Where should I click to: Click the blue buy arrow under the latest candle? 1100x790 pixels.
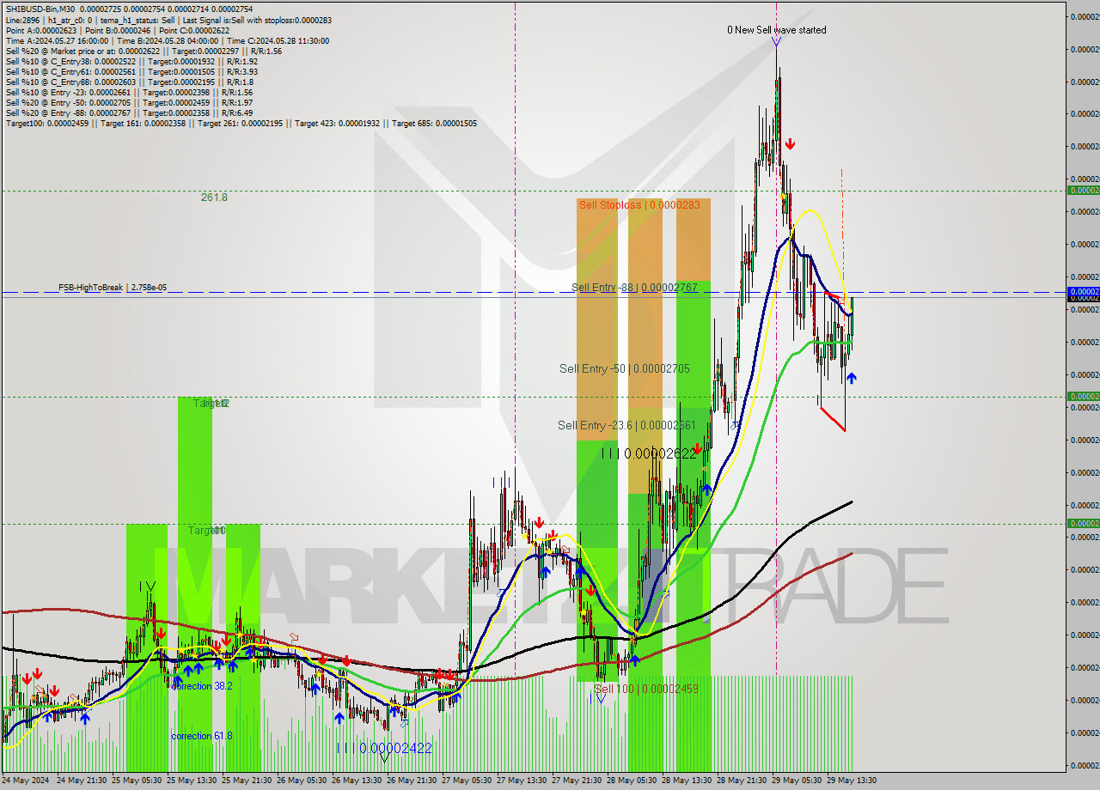pos(851,378)
